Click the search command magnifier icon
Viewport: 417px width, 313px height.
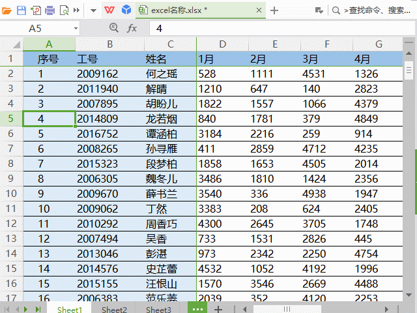click(336, 10)
